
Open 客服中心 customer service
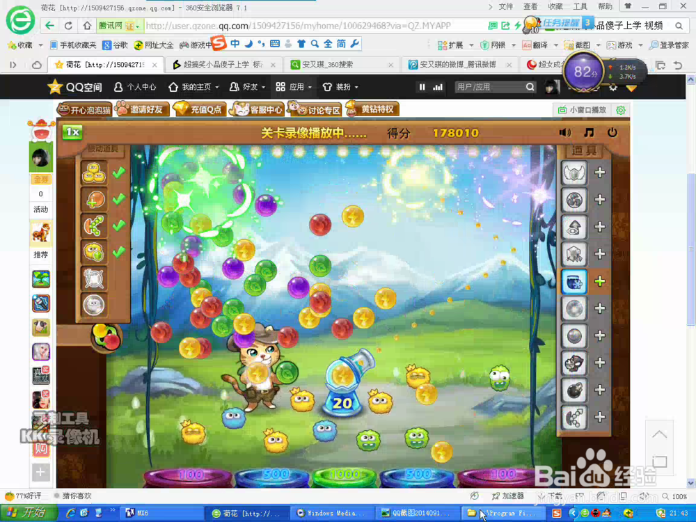click(x=257, y=109)
